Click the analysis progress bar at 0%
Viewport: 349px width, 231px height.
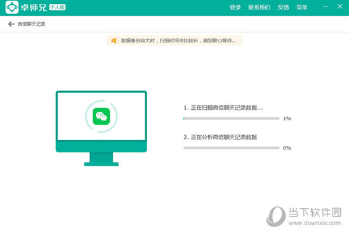tap(231, 148)
